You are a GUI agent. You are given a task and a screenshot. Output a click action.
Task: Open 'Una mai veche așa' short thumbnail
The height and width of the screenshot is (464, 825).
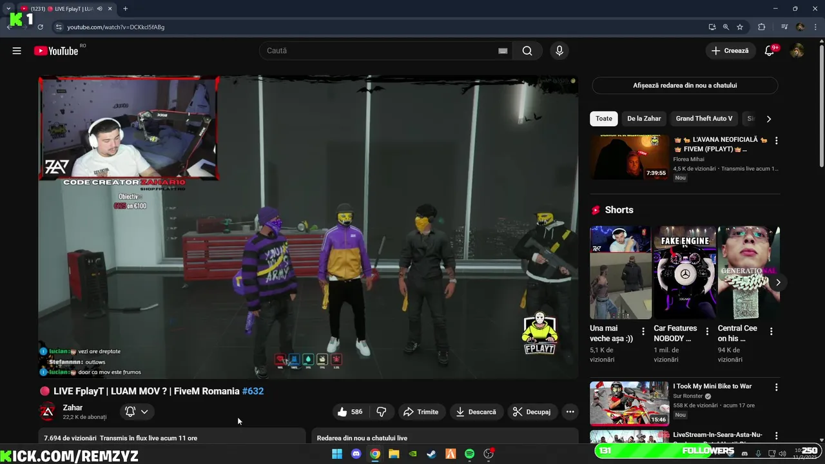tap(621, 272)
